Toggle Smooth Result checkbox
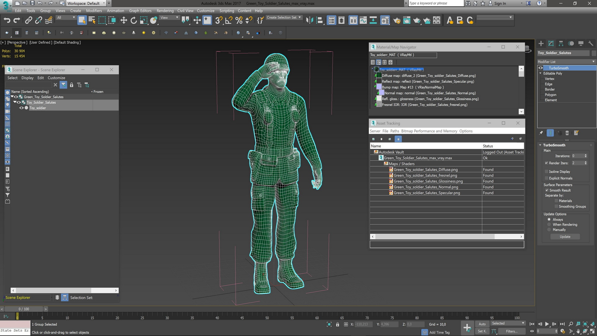This screenshot has width=597, height=336. point(547,190)
